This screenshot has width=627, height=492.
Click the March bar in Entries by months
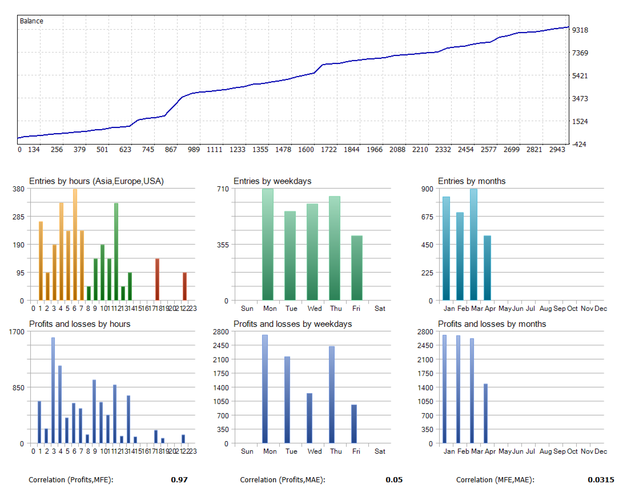click(x=473, y=245)
